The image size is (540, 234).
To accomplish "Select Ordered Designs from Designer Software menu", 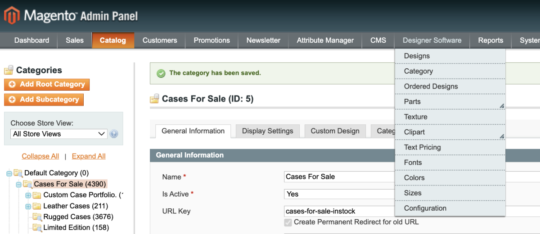I will (x=431, y=86).
